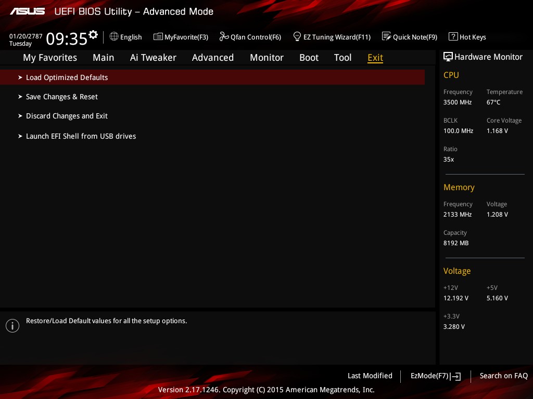Click the ASUS logo

27,11
